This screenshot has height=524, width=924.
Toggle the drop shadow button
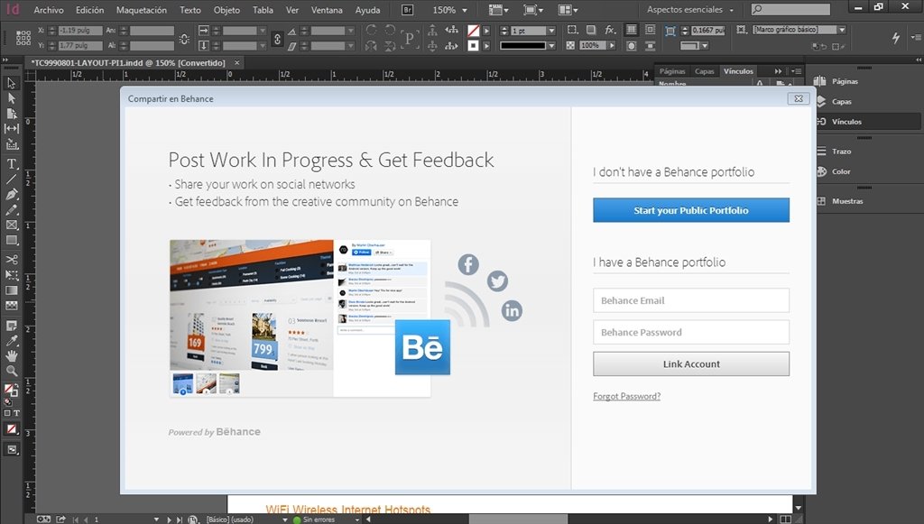591,30
